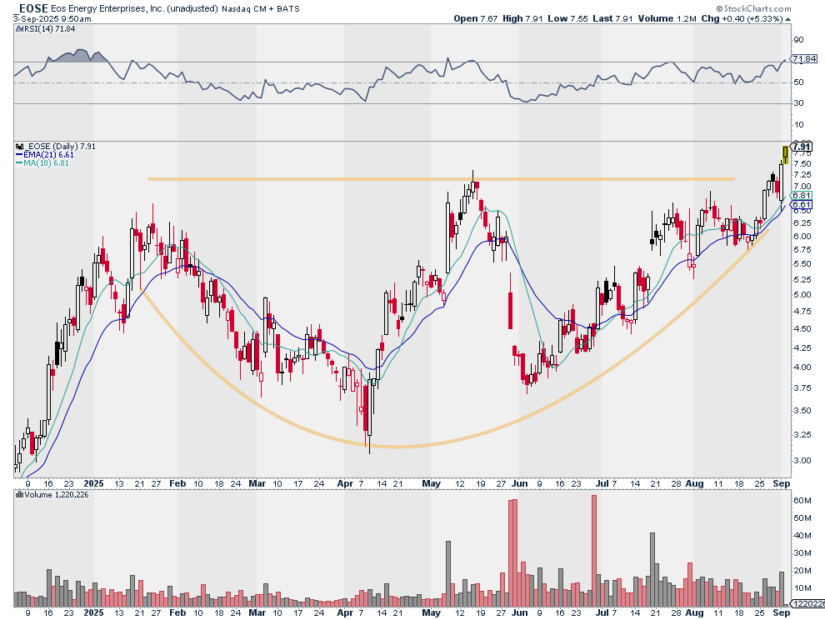Image resolution: width=825 pixels, height=620 pixels.
Task: Click the Low 7.55 value in header
Action: point(567,19)
